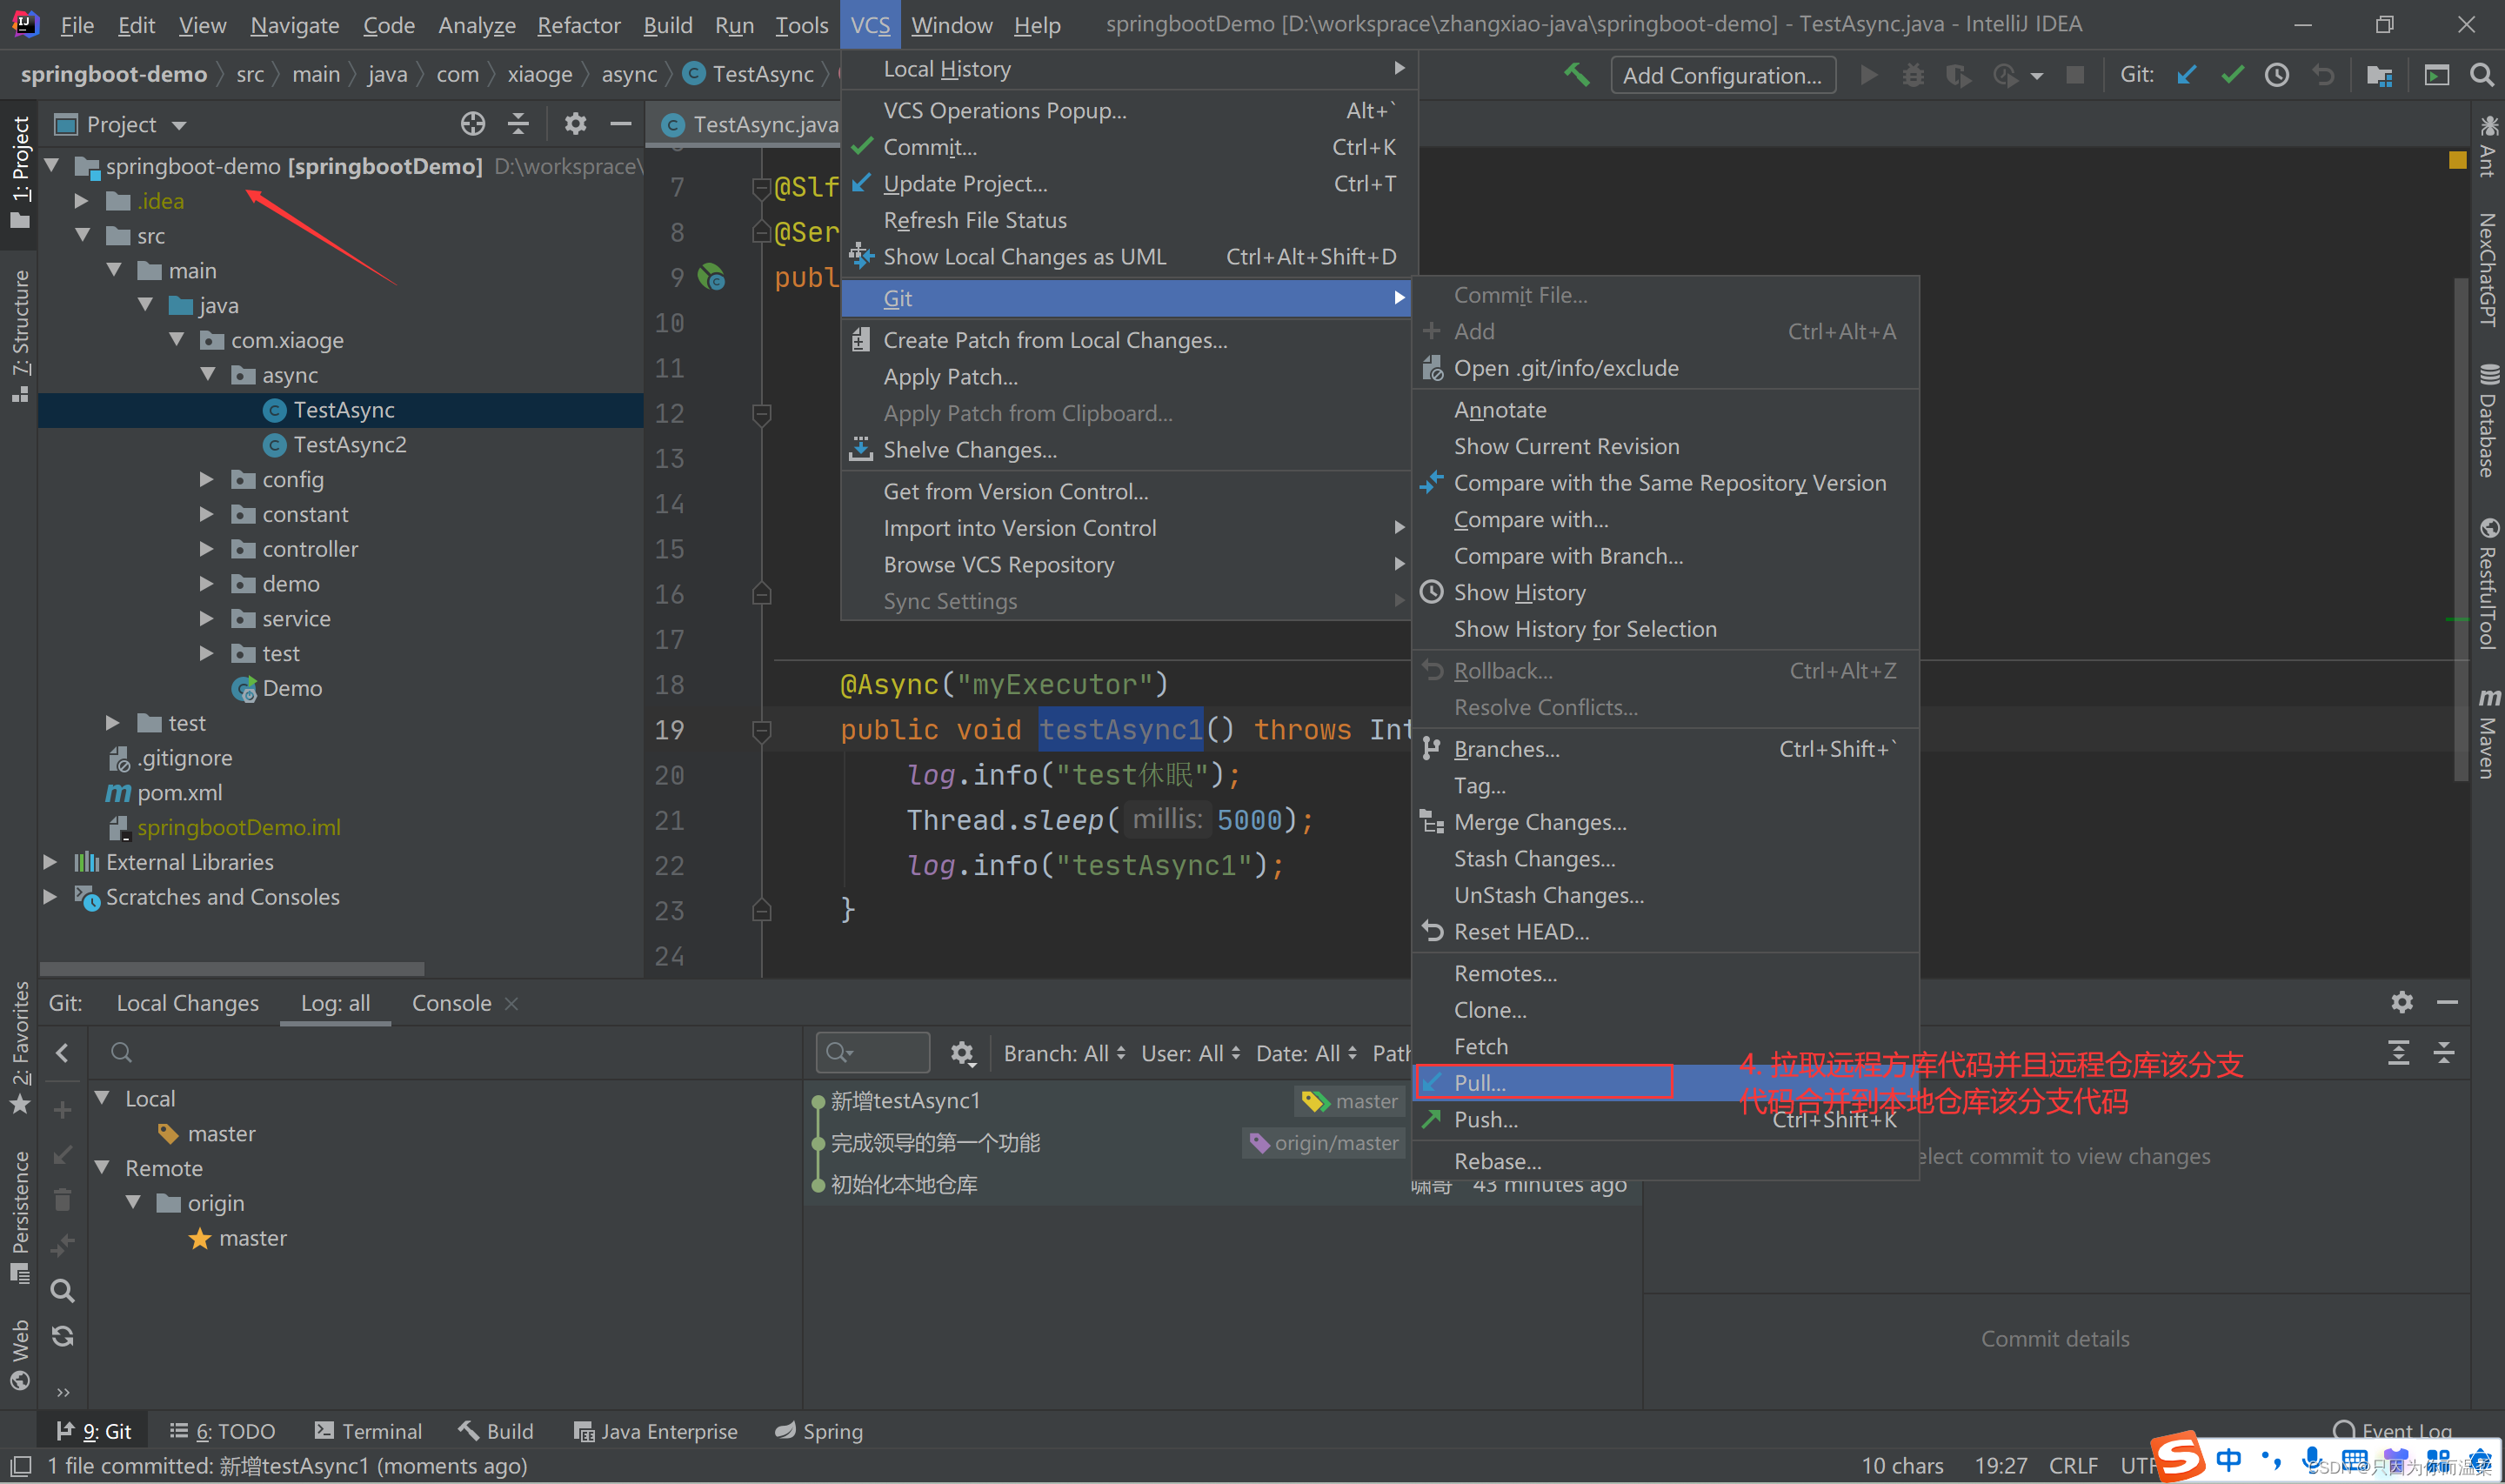
Task: Open the 6: TODO tool window tab
Action: (223, 1431)
